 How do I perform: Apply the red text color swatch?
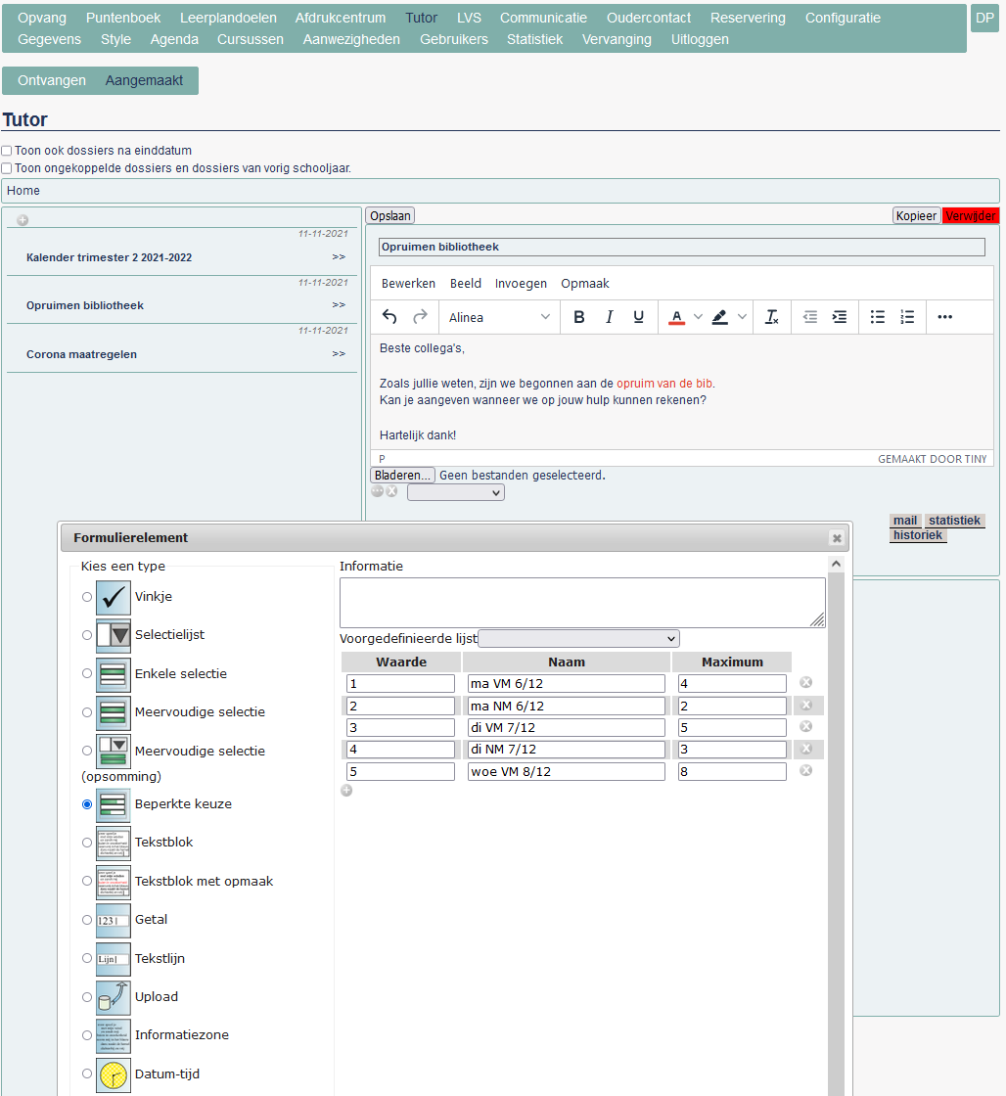click(x=676, y=317)
